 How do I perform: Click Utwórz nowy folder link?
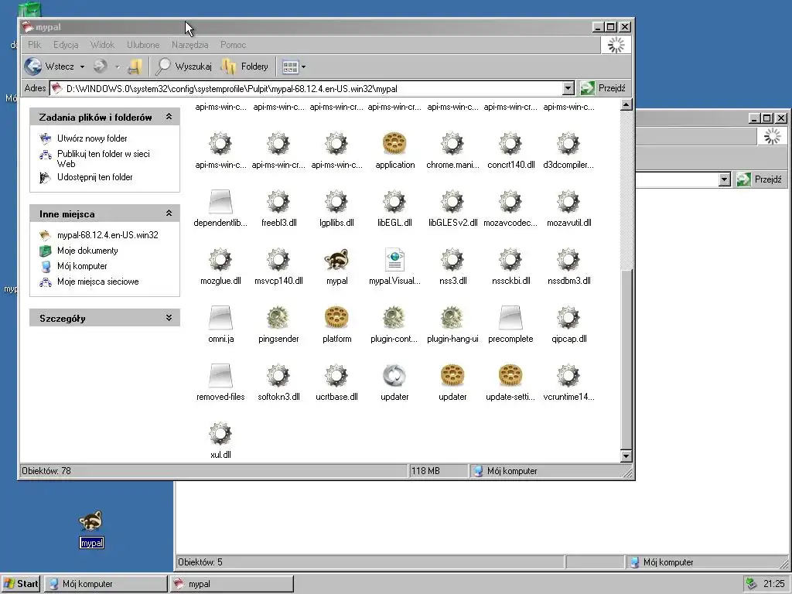coord(92,138)
